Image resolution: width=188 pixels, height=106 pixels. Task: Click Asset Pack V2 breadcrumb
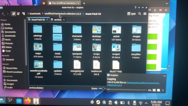(93, 14)
